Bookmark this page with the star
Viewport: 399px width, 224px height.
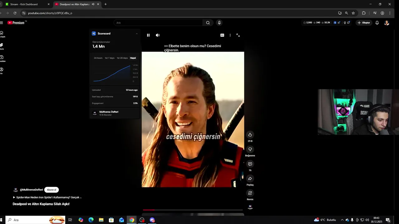pyautogui.click(x=353, y=13)
